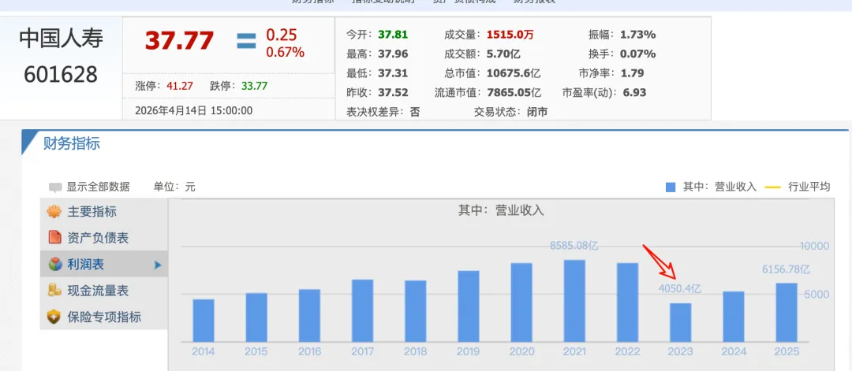Click the 今开 value 37.81
The height and width of the screenshot is (371, 852).
[393, 35]
